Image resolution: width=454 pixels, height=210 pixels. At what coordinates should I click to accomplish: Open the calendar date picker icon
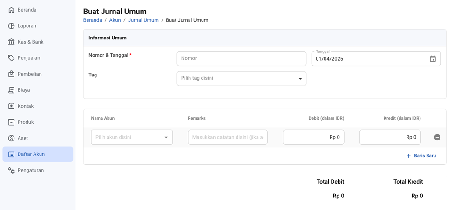click(x=433, y=59)
